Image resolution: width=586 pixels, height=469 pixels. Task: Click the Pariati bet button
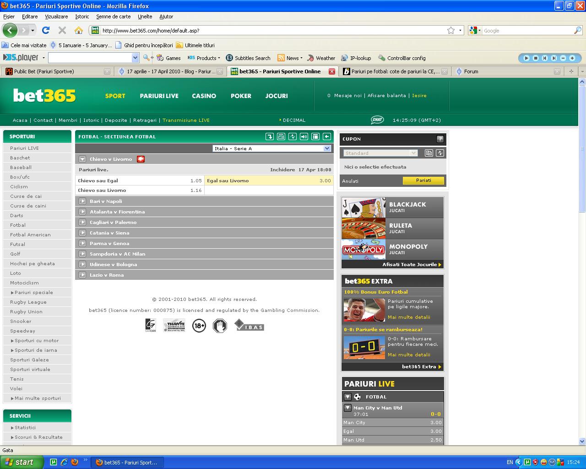click(x=423, y=180)
